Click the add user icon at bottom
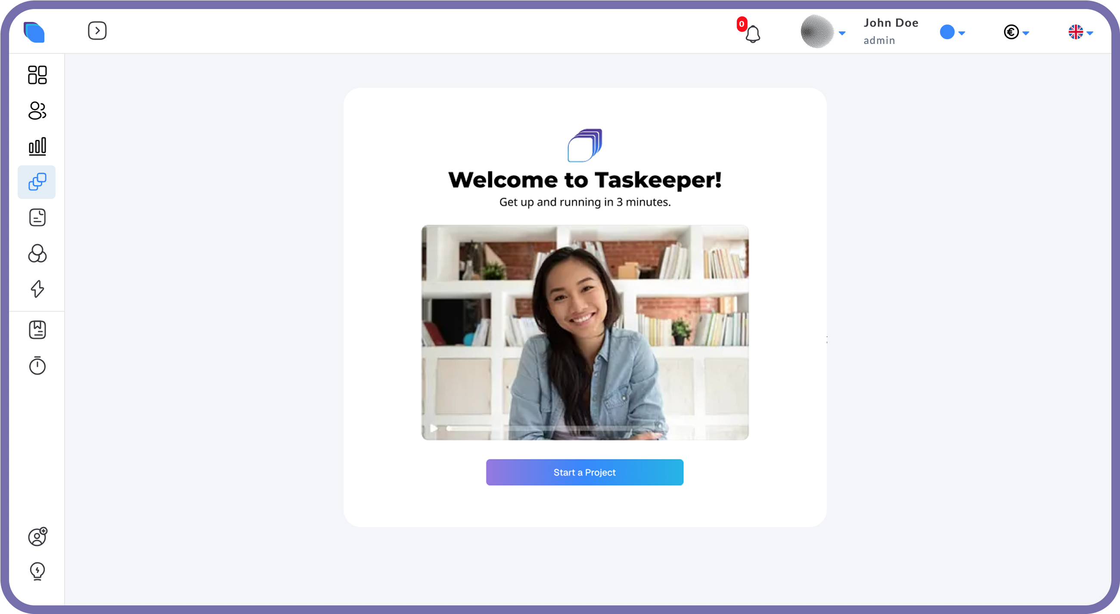1120x614 pixels. [37, 536]
